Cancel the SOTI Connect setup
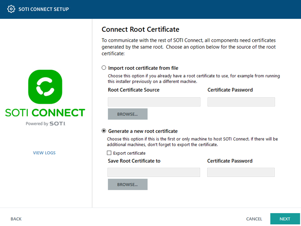This screenshot has height=226, width=301. pos(254,219)
